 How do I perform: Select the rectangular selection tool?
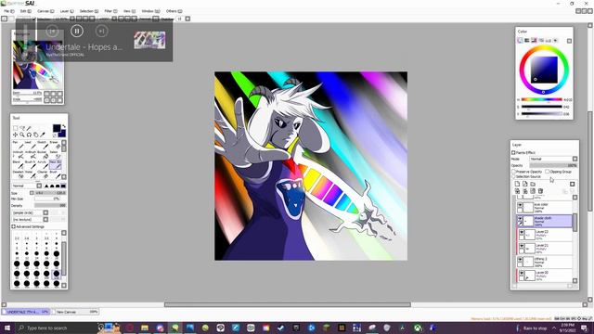coord(16,128)
